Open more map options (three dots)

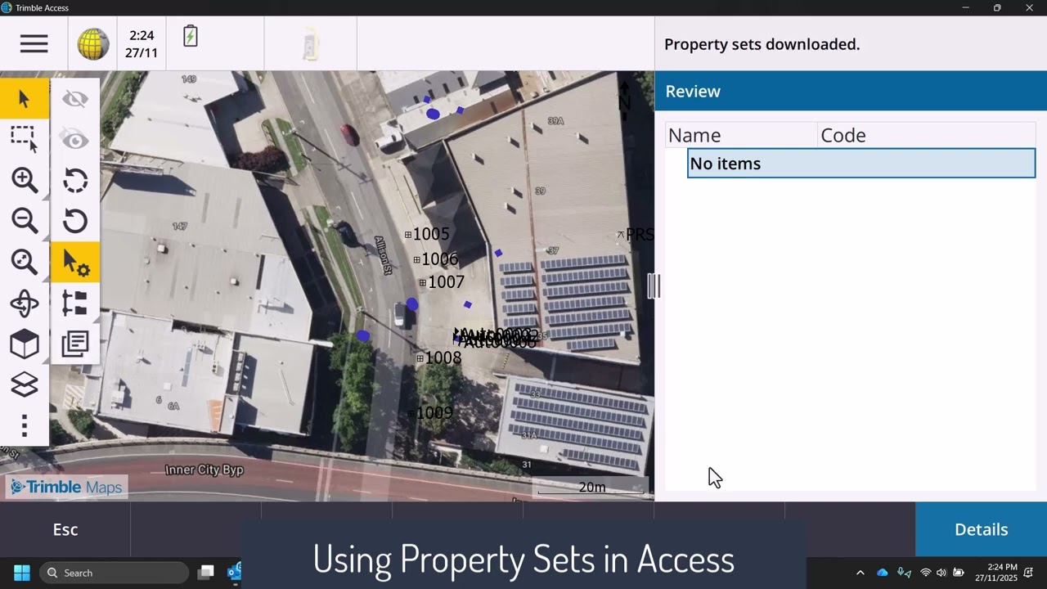25,425
